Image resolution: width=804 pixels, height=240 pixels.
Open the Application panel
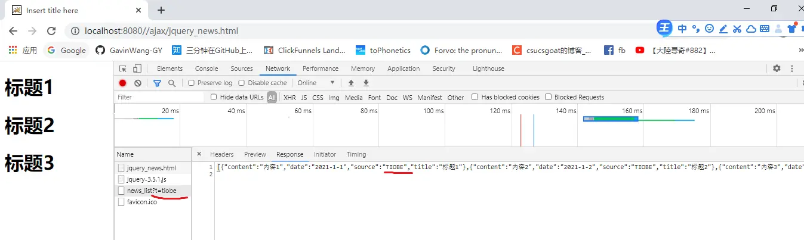pyautogui.click(x=403, y=68)
